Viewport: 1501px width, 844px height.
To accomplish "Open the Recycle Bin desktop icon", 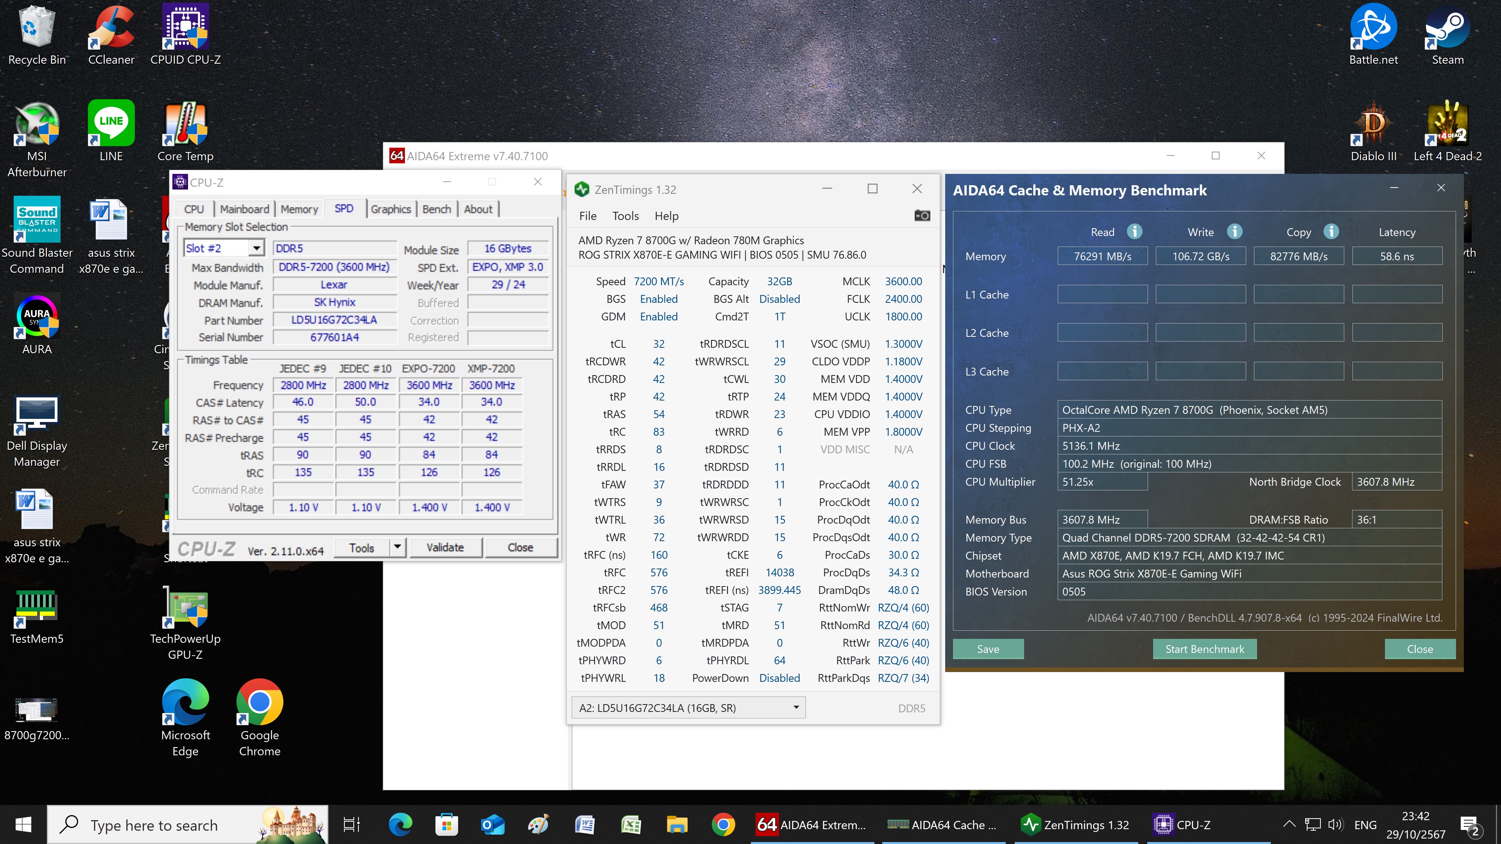I will click(x=37, y=35).
